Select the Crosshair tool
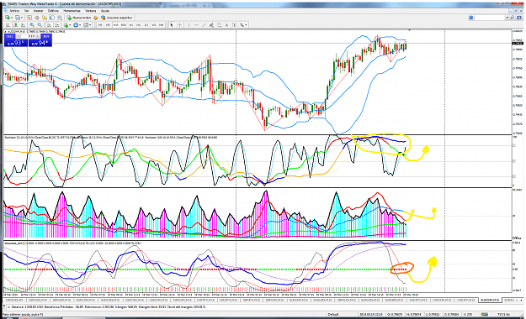The height and width of the screenshot is (319, 526). (179, 25)
